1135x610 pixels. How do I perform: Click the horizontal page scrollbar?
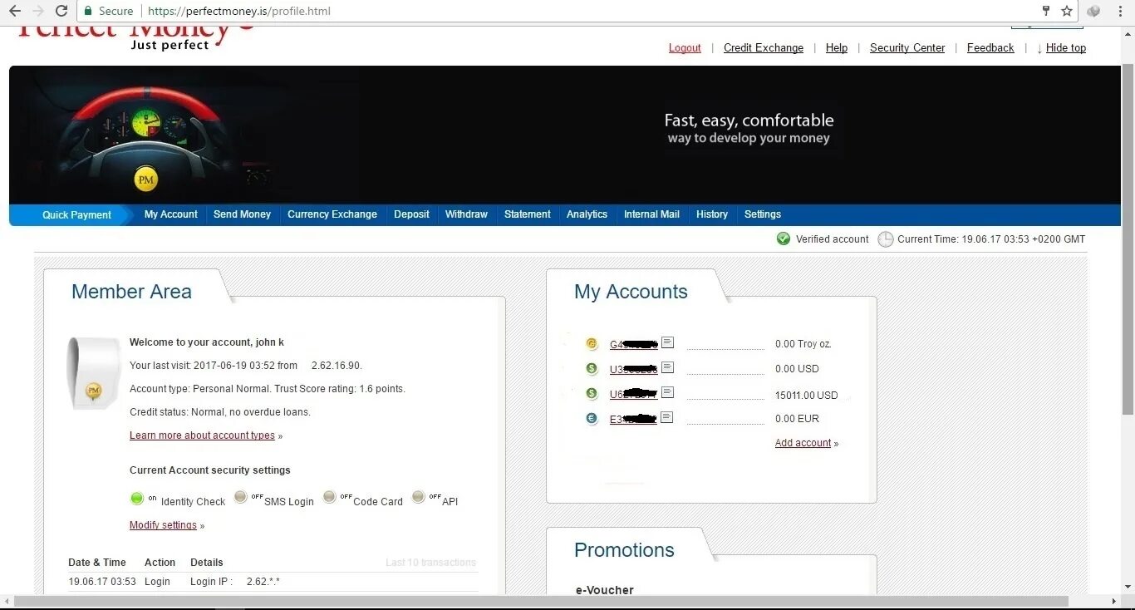[540, 601]
